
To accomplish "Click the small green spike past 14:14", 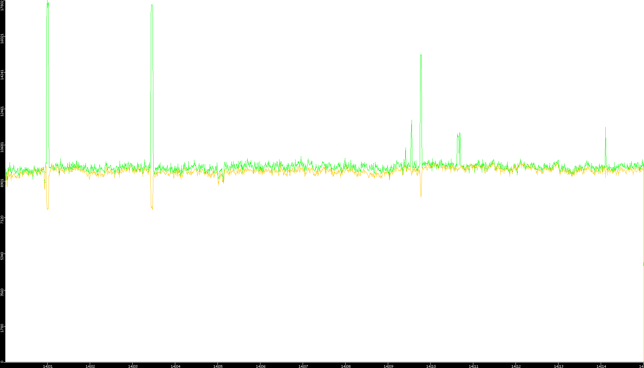I will click(x=605, y=128).
